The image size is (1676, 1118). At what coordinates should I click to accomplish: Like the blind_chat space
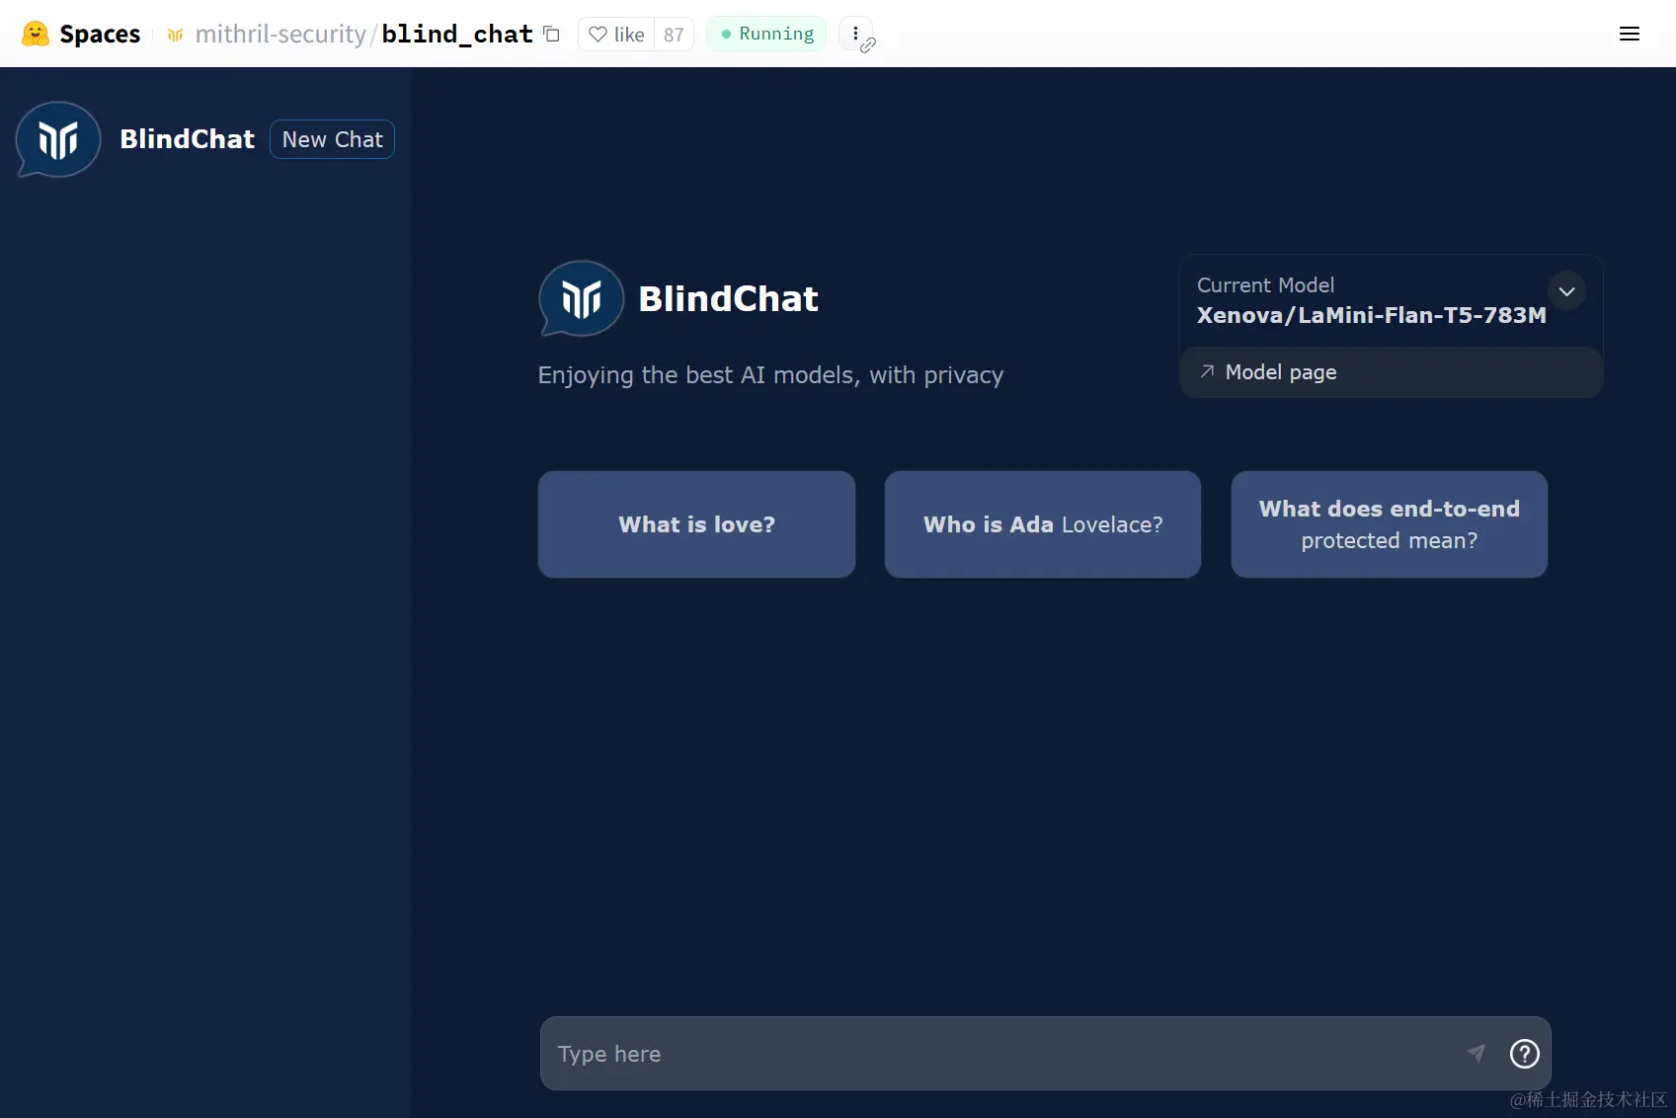coord(616,35)
